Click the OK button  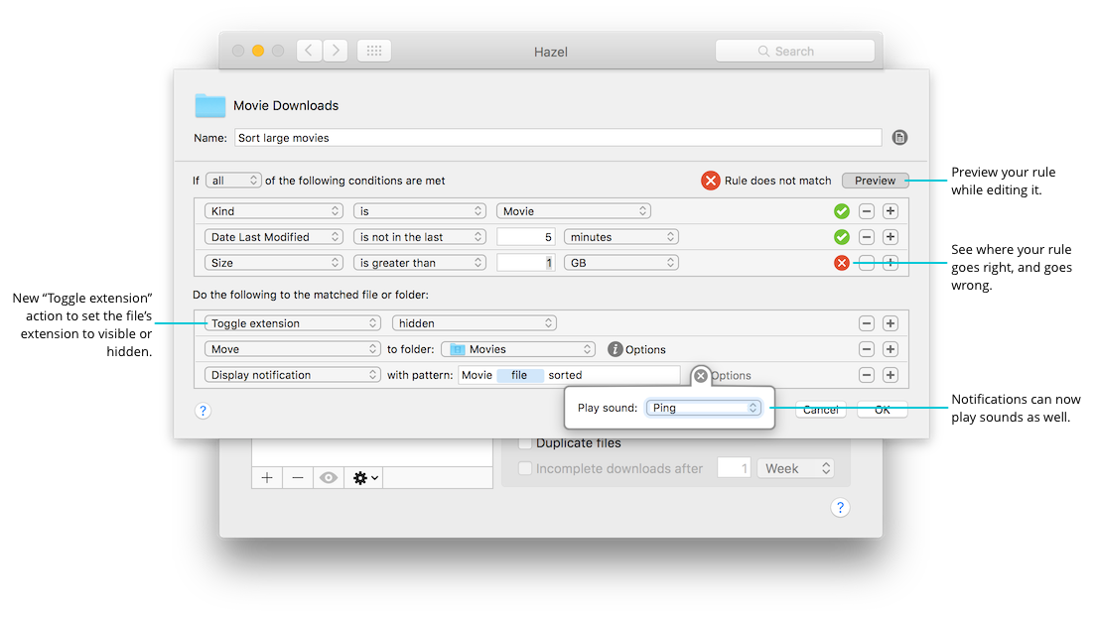tap(883, 410)
